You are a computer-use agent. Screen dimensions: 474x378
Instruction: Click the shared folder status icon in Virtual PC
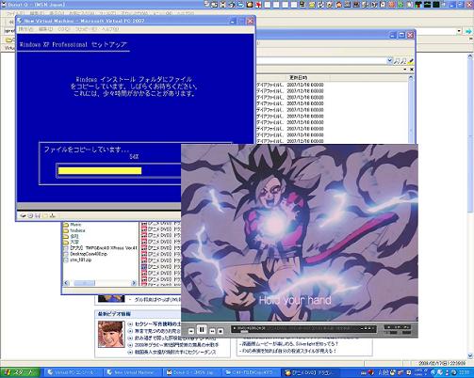coord(45,215)
